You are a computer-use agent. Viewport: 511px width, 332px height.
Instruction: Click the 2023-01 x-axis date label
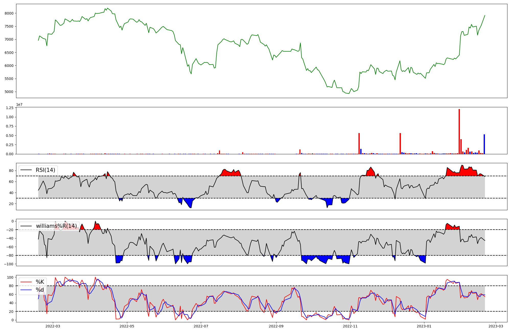point(424,326)
